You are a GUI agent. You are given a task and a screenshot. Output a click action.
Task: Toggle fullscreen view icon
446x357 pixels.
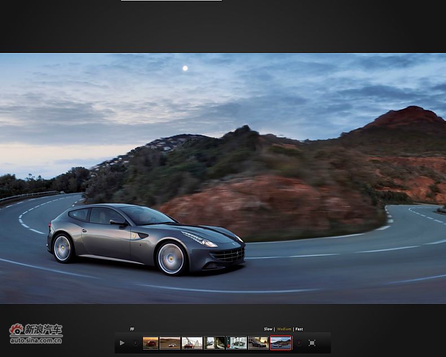point(312,343)
